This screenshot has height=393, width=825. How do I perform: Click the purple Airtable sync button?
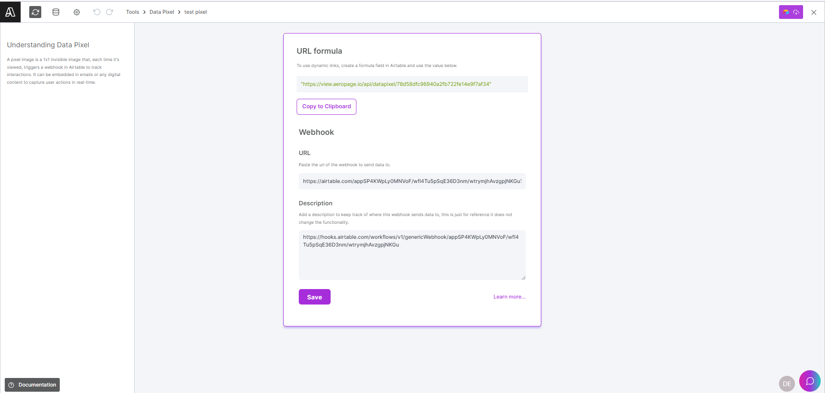pos(791,12)
